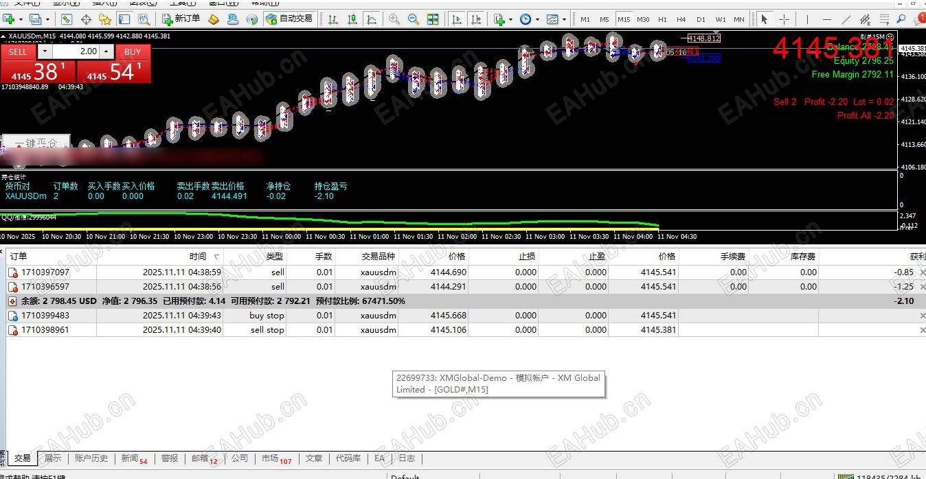The width and height of the screenshot is (926, 479).
Task: Expand the templates dropdown arrow
Action: tap(564, 19)
